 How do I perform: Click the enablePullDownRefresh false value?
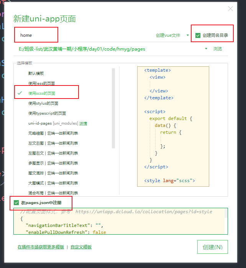pos(99,232)
